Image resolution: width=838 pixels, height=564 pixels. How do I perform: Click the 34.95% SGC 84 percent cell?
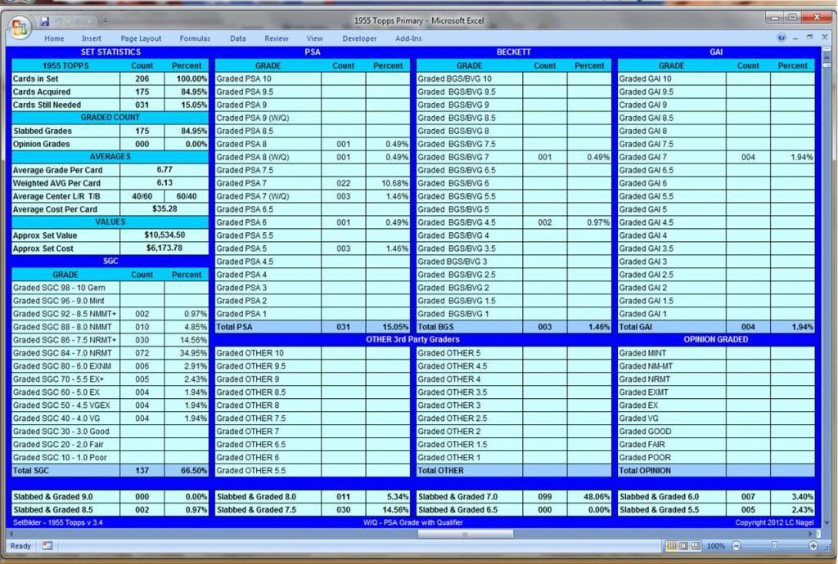point(187,352)
